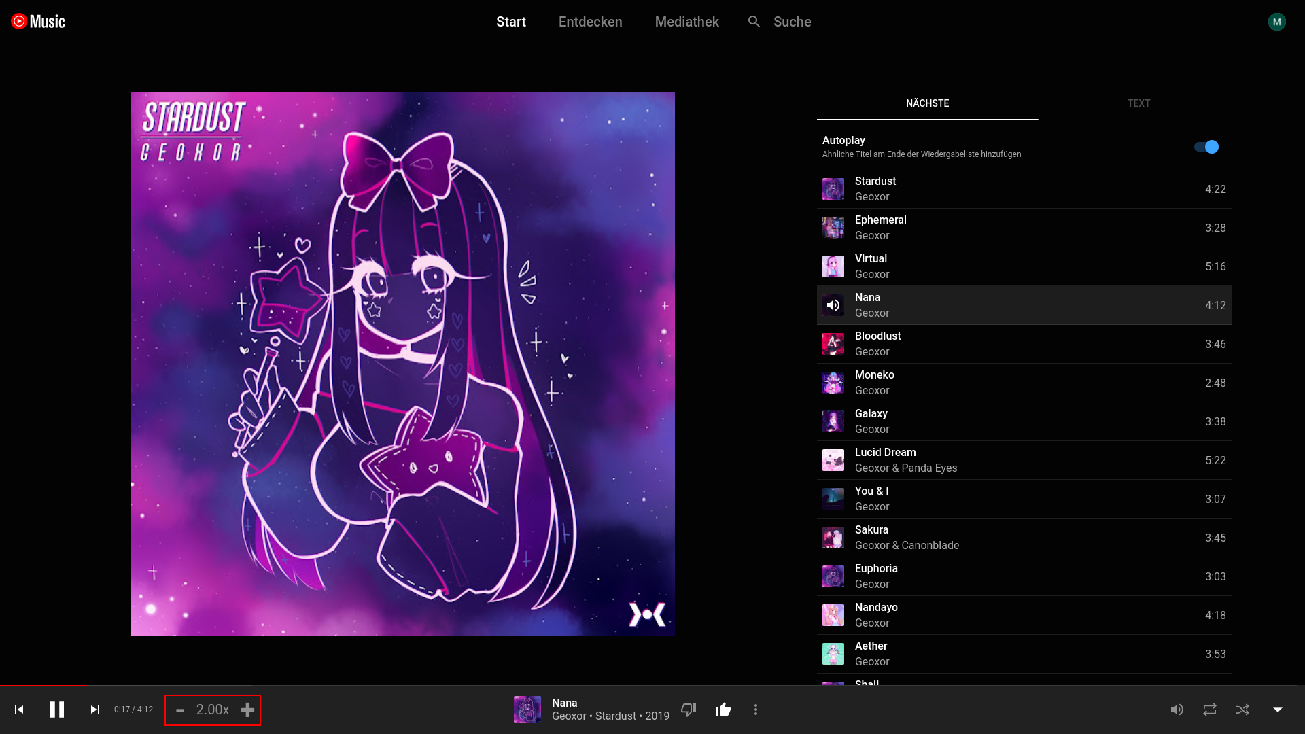1305x734 pixels.
Task: Click the Geoxor & Panda Eyes artist text
Action: (906, 468)
